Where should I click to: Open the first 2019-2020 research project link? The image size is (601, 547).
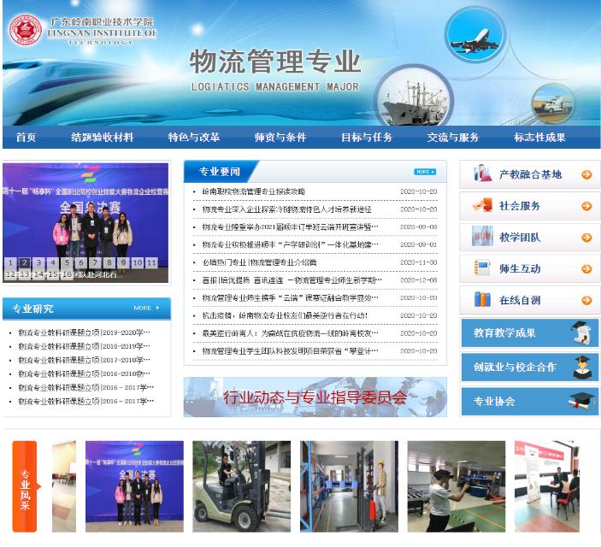pyautogui.click(x=84, y=333)
